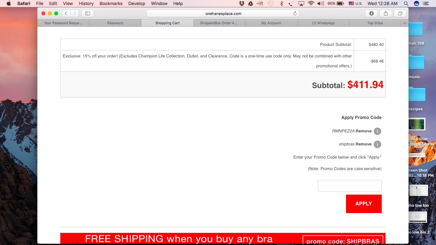
Task: Open the Share menu
Action: pos(386,13)
